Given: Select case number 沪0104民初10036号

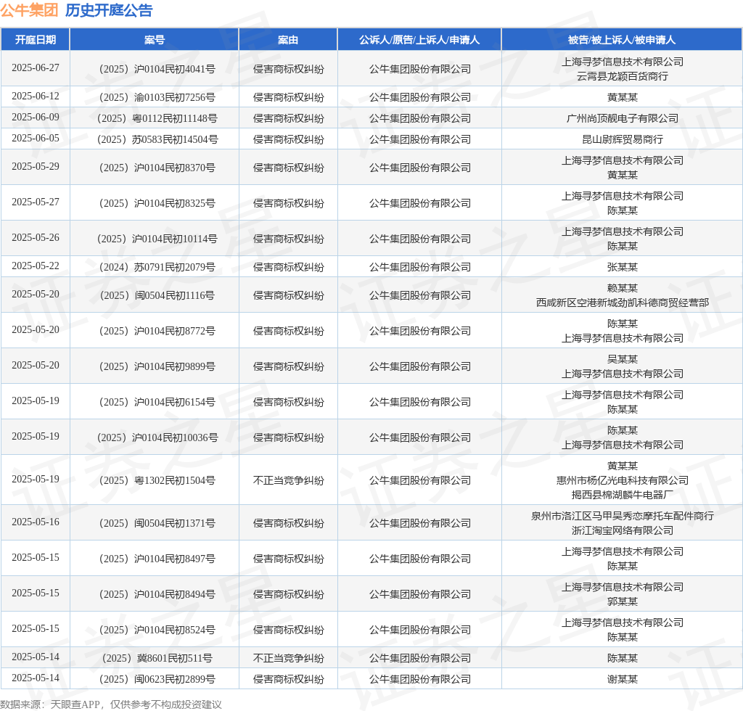Looking at the screenshot, I should pos(157,438).
